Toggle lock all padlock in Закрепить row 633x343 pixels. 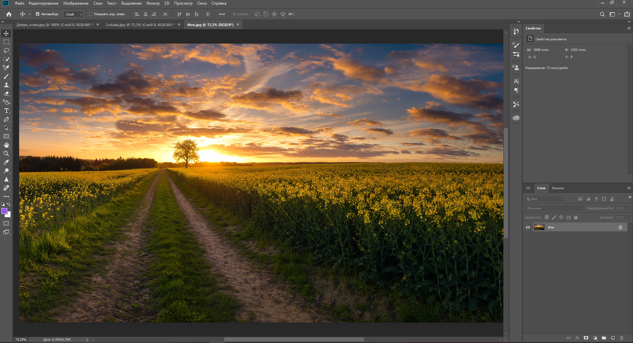pos(576,217)
